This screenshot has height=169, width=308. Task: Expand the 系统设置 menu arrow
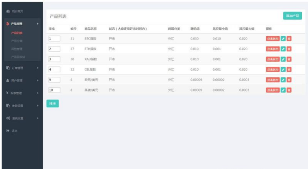pos(38,118)
